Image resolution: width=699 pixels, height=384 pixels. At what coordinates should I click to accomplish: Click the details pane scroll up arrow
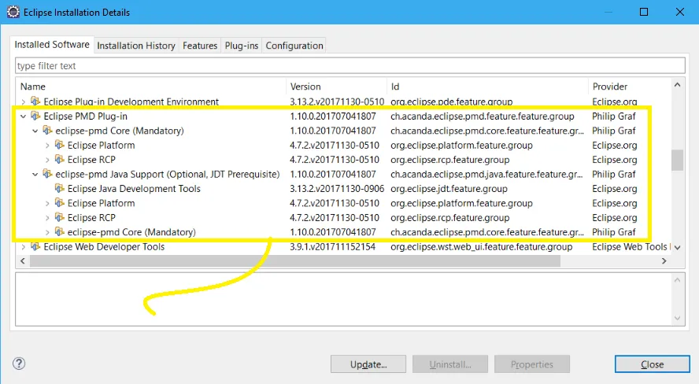point(677,280)
